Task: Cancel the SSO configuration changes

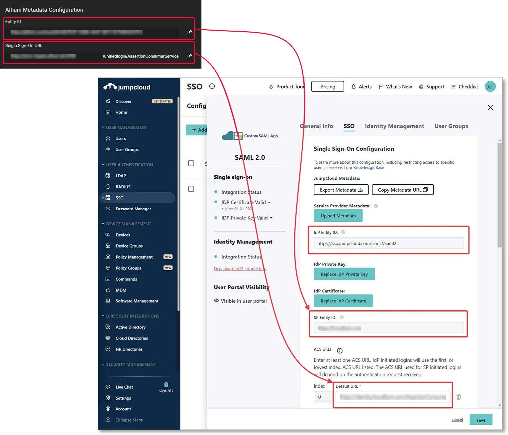Action: [457, 420]
